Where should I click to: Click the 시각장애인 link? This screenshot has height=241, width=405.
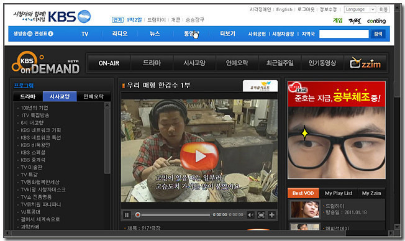click(260, 9)
